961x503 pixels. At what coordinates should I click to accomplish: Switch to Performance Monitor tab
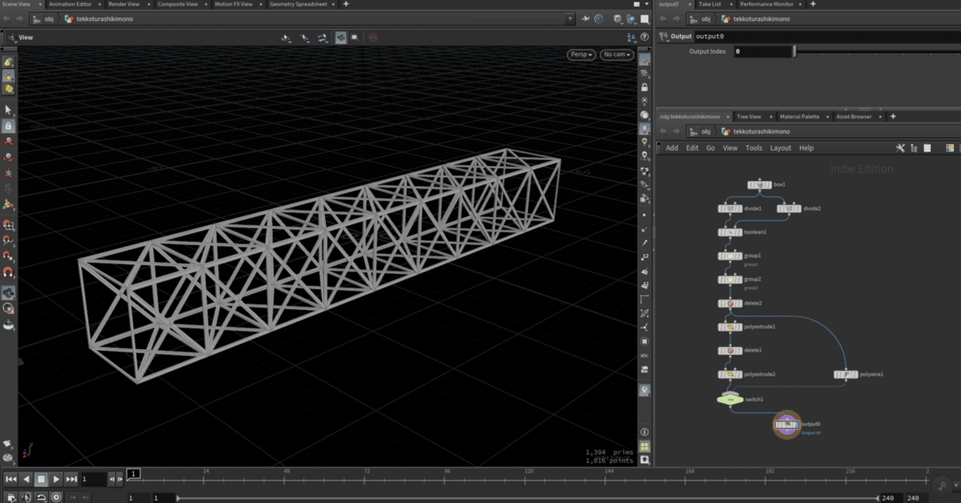click(x=766, y=4)
